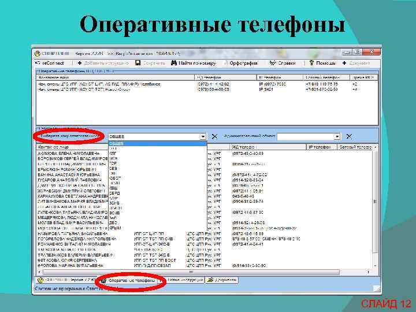
Task: Select КБШ in the dropdown list
Action: [158, 188]
